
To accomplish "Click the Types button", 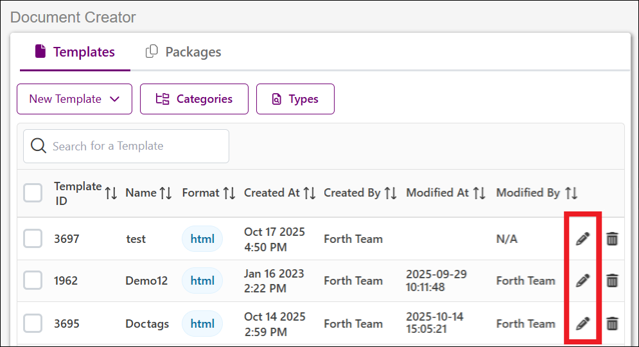I will point(295,99).
